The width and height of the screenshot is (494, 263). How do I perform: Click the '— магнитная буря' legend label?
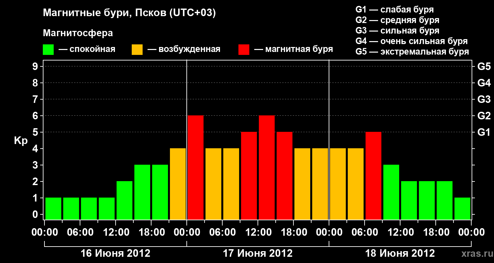click(293, 49)
